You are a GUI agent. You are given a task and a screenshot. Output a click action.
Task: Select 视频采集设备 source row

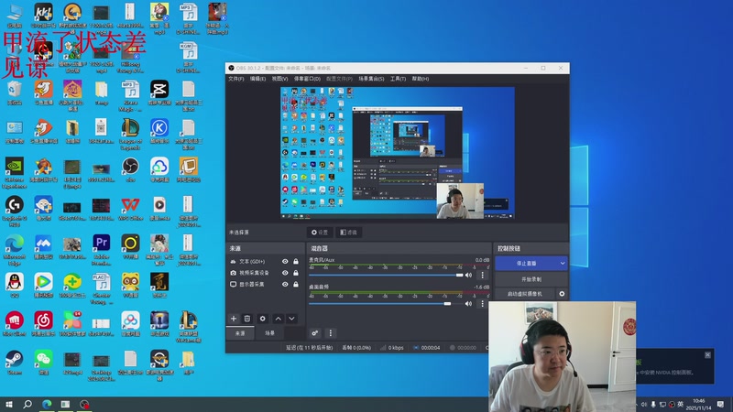[265, 273]
